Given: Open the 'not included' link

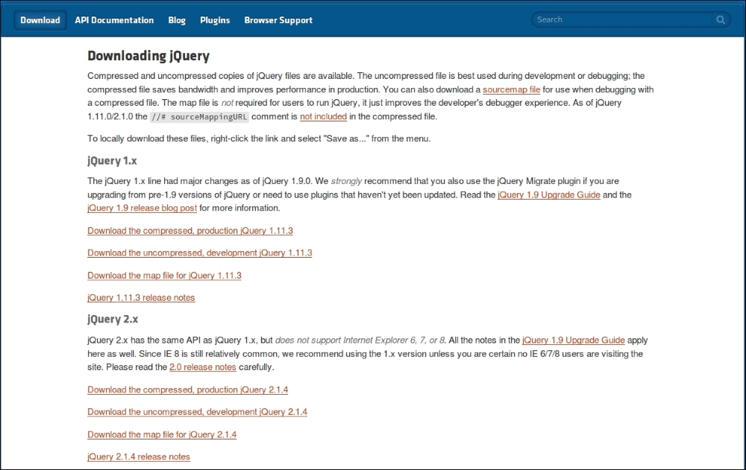Looking at the screenshot, I should pos(323,116).
